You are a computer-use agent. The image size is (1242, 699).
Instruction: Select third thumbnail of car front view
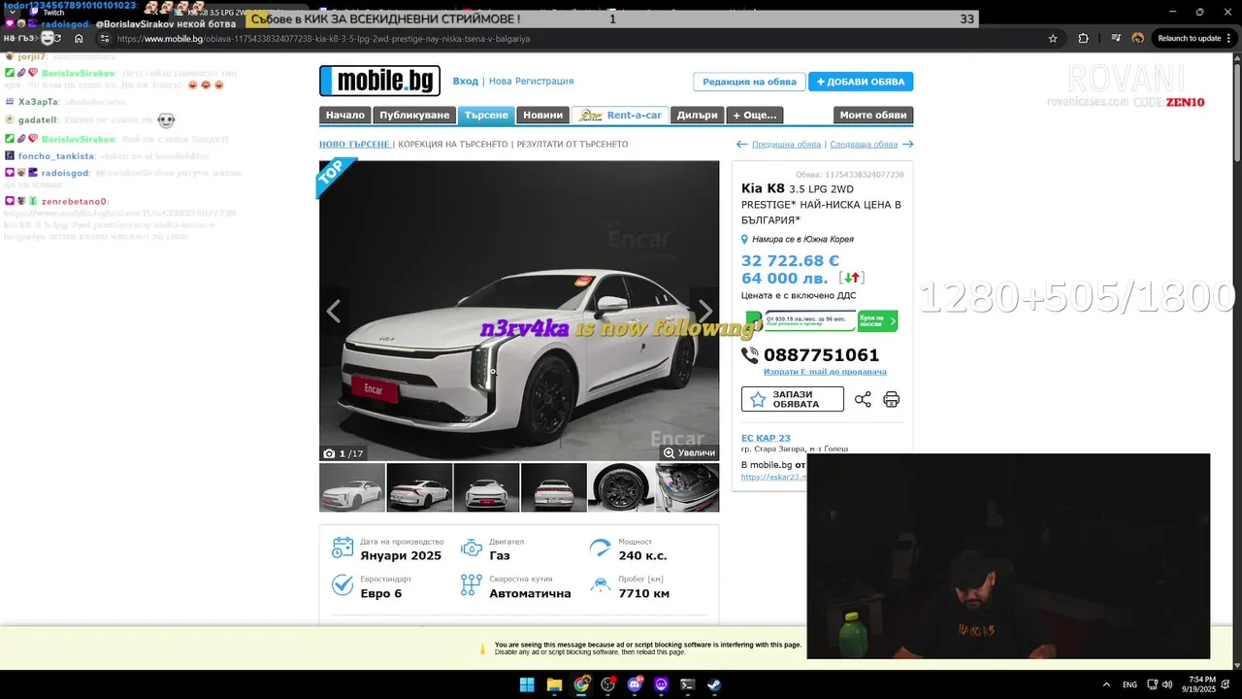pos(486,487)
